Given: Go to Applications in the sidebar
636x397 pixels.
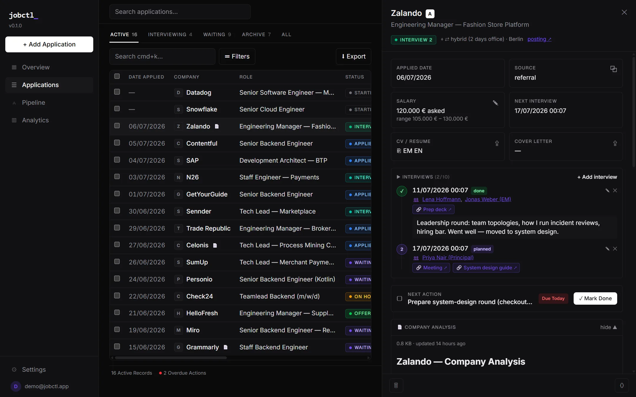Looking at the screenshot, I should 49,85.
